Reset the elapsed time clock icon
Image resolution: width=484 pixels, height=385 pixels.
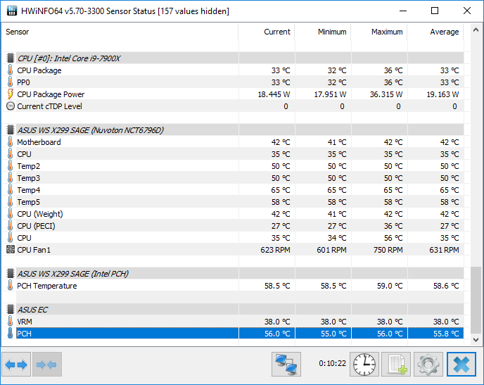click(x=364, y=365)
